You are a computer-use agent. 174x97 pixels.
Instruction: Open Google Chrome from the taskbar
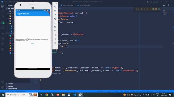pyautogui.click(x=46, y=95)
